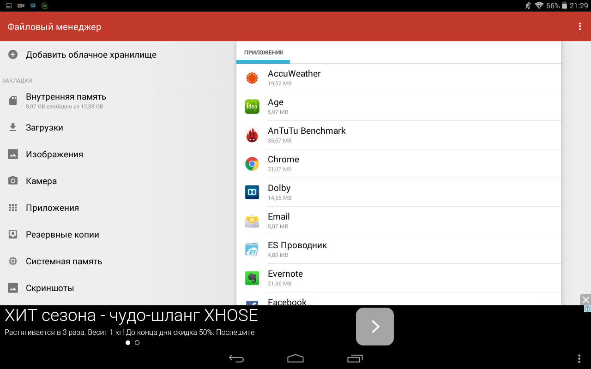The height and width of the screenshot is (369, 591).
Task: Tap the picture icon beside Изображения
Action: [x=13, y=154]
